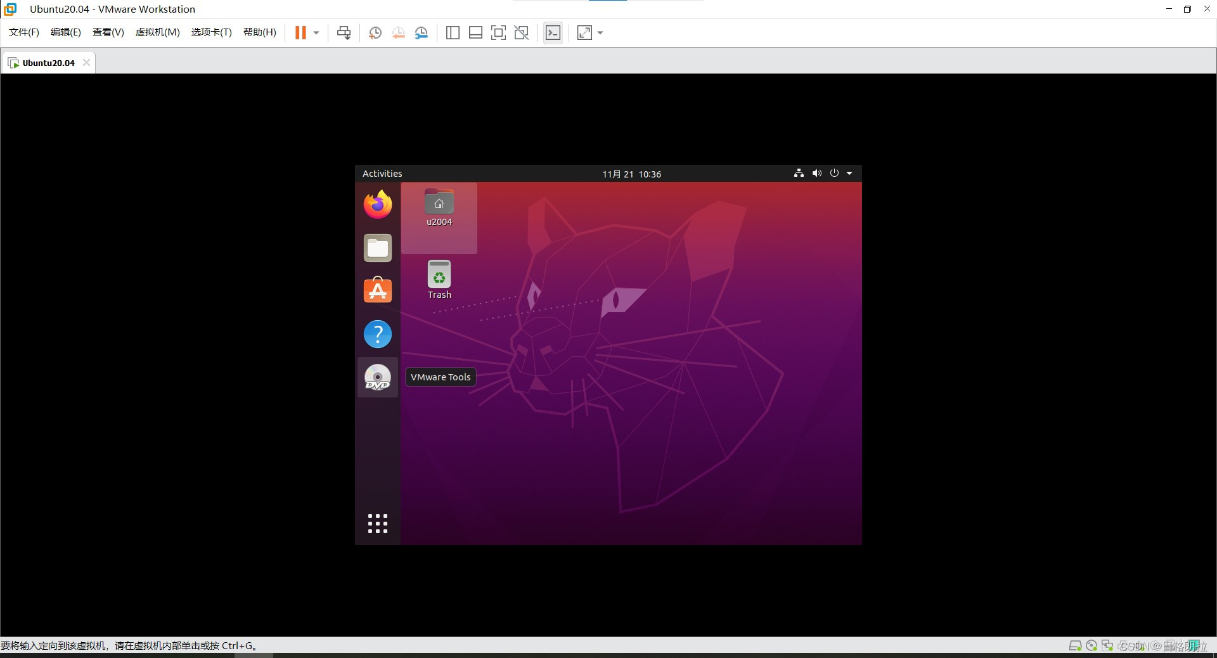This screenshot has width=1217, height=658.
Task: Open the clock showing 11月 21 10:36
Action: (x=631, y=174)
